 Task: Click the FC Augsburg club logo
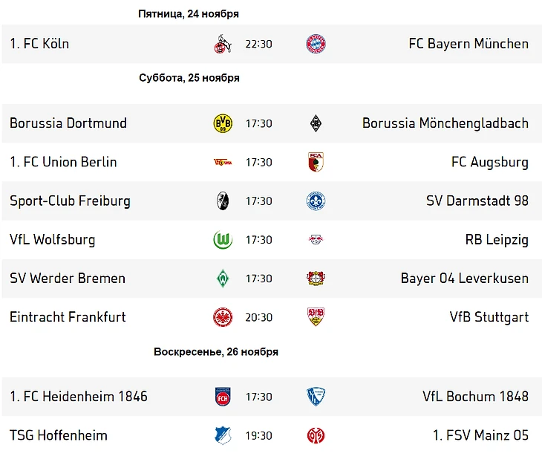316,162
